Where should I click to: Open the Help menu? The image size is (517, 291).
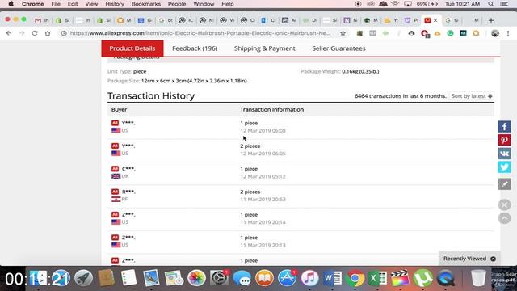coord(228,4)
